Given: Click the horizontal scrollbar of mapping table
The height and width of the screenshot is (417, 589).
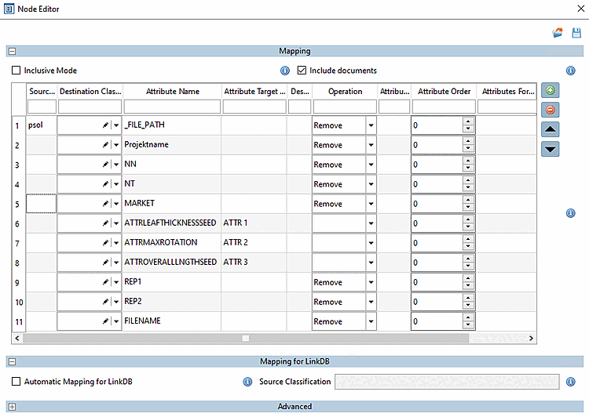Looking at the screenshot, I should coord(246,339).
